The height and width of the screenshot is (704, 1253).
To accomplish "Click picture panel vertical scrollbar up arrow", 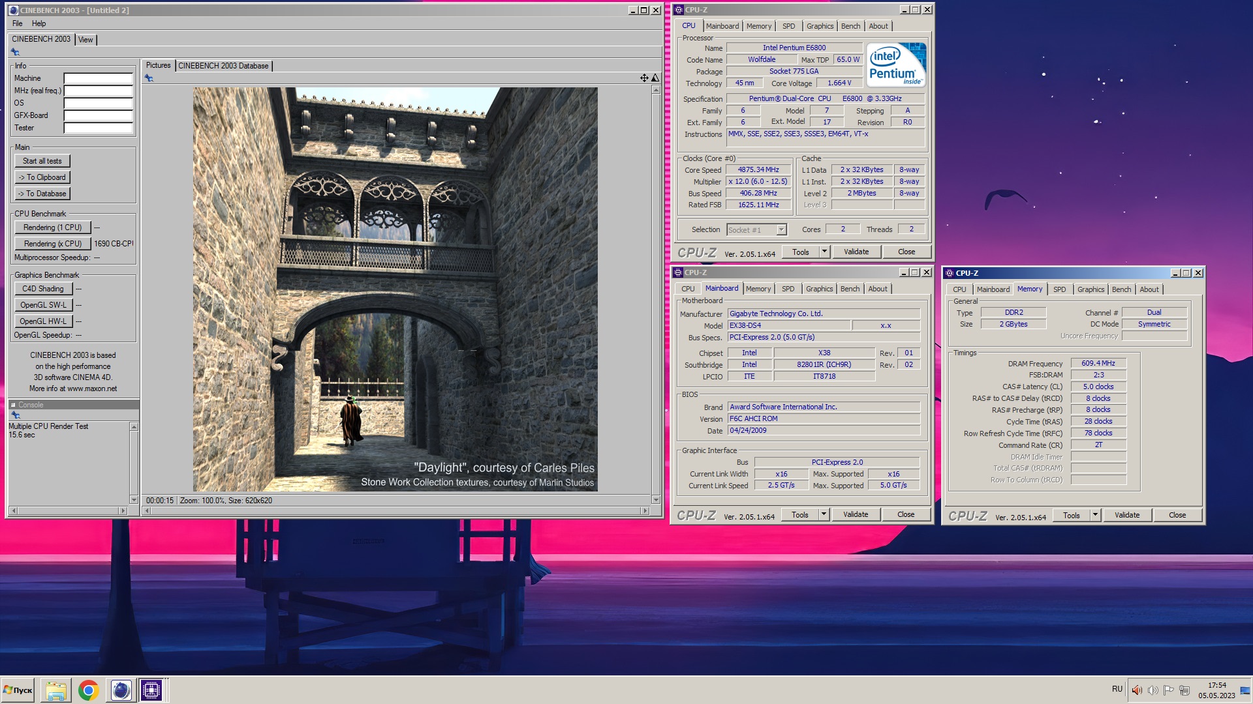I will click(656, 90).
